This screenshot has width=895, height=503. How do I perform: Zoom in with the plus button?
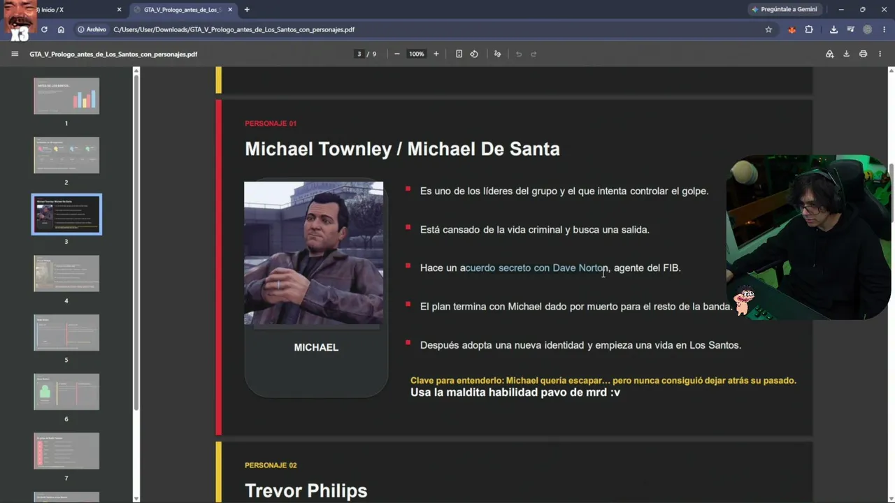pos(436,54)
